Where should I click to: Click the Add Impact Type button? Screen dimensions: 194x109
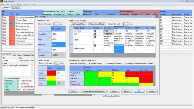coord(78,24)
